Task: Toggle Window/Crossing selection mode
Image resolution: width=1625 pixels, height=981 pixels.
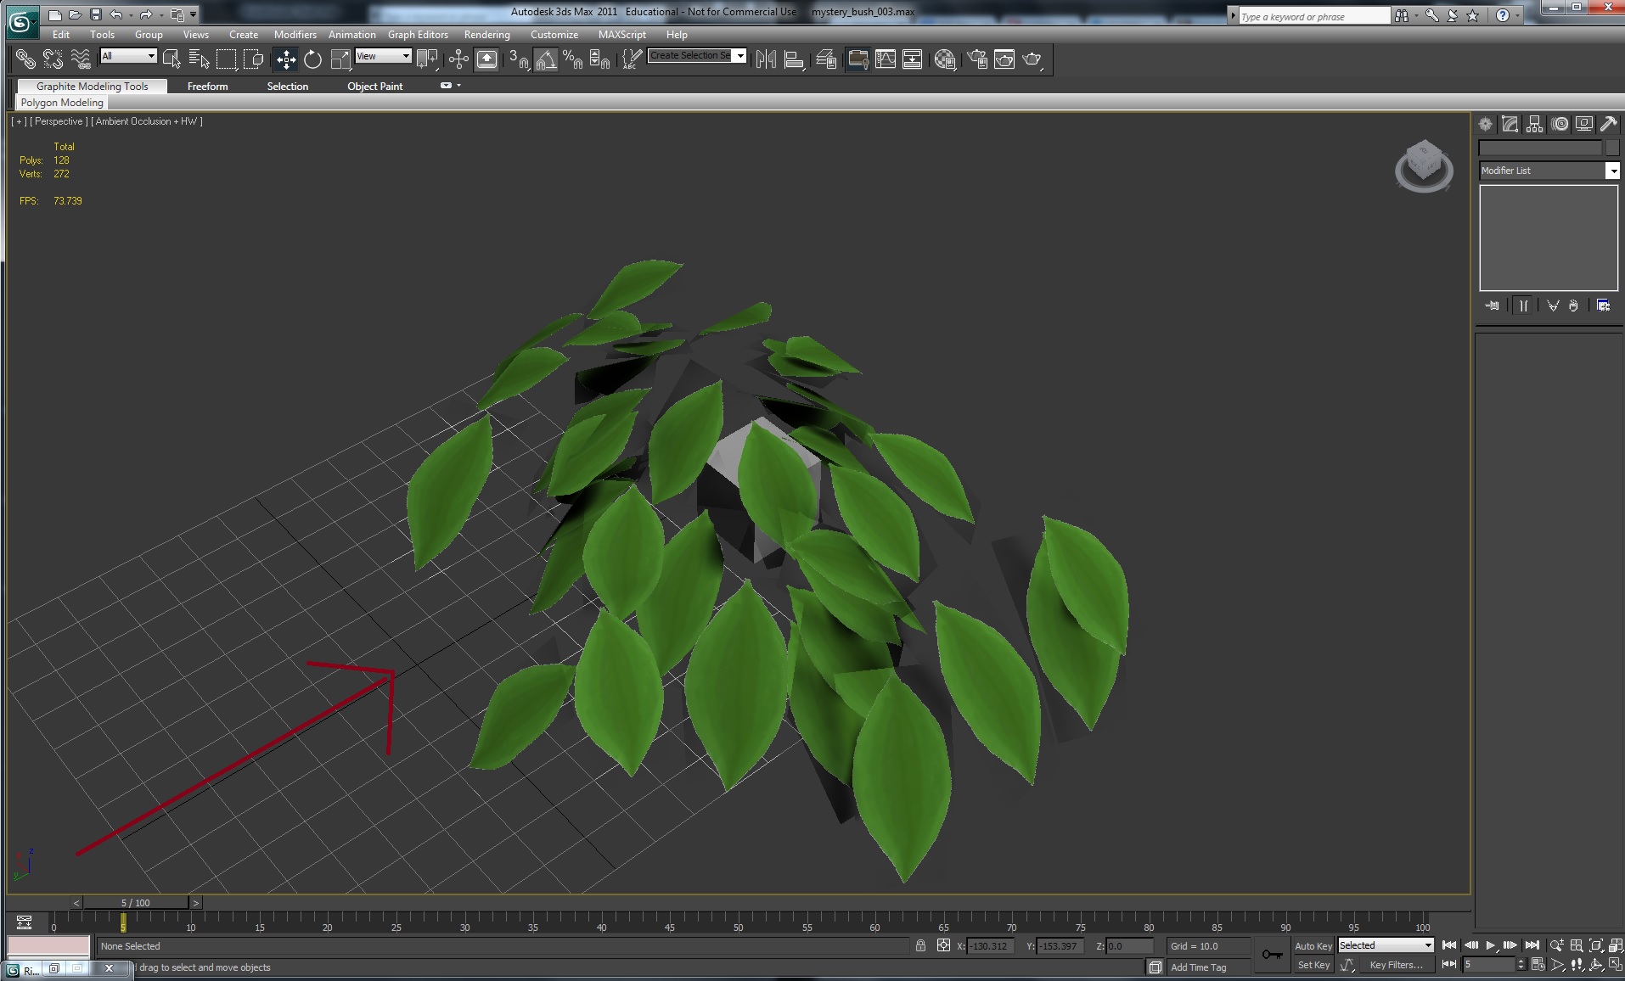Action: 253,59
